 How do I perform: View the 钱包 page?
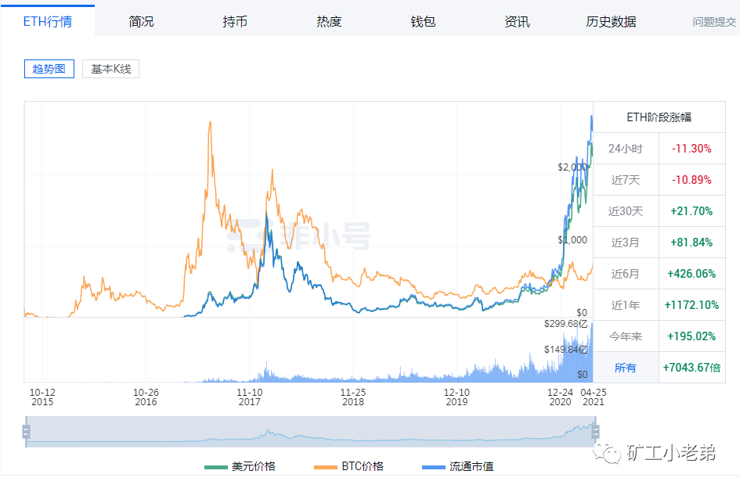click(x=423, y=22)
